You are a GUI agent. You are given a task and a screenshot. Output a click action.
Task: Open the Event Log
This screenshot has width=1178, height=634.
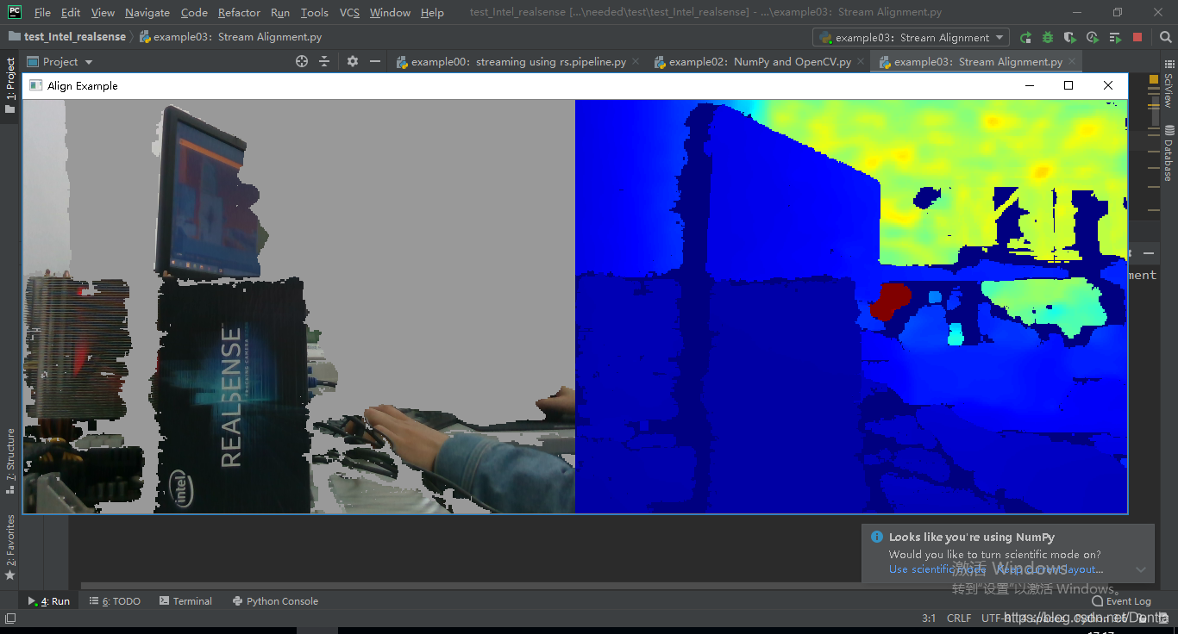[1122, 601]
